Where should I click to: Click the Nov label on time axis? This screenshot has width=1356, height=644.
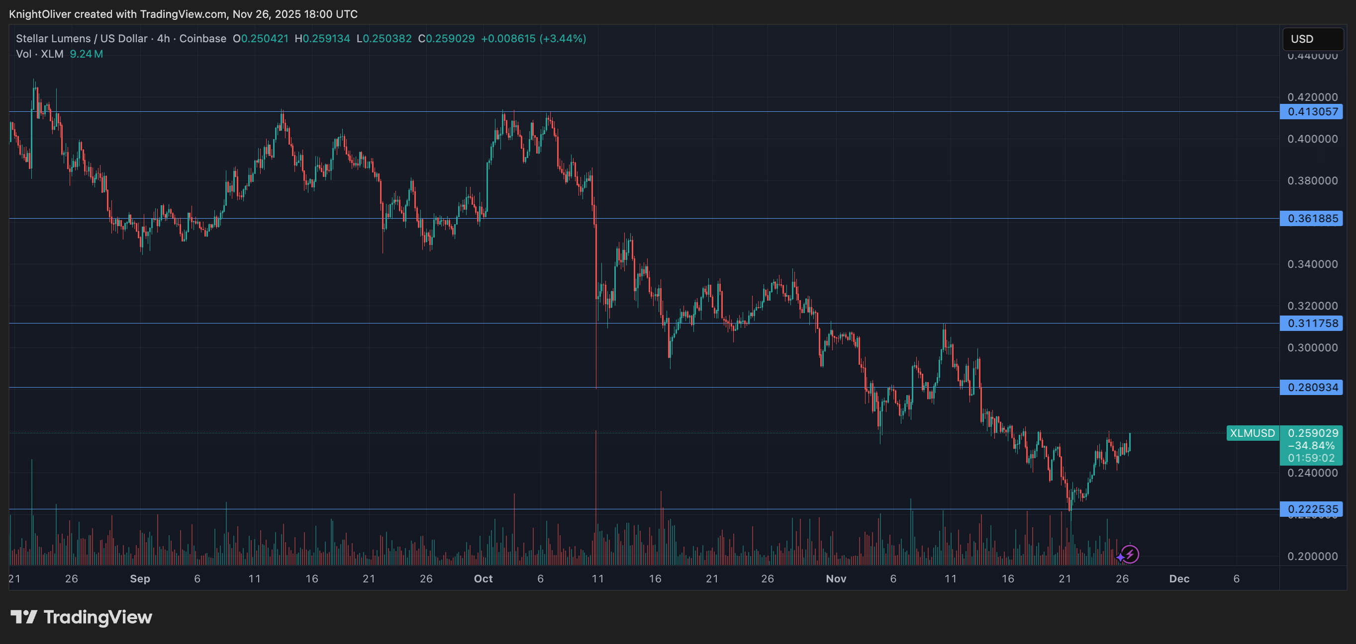(836, 579)
